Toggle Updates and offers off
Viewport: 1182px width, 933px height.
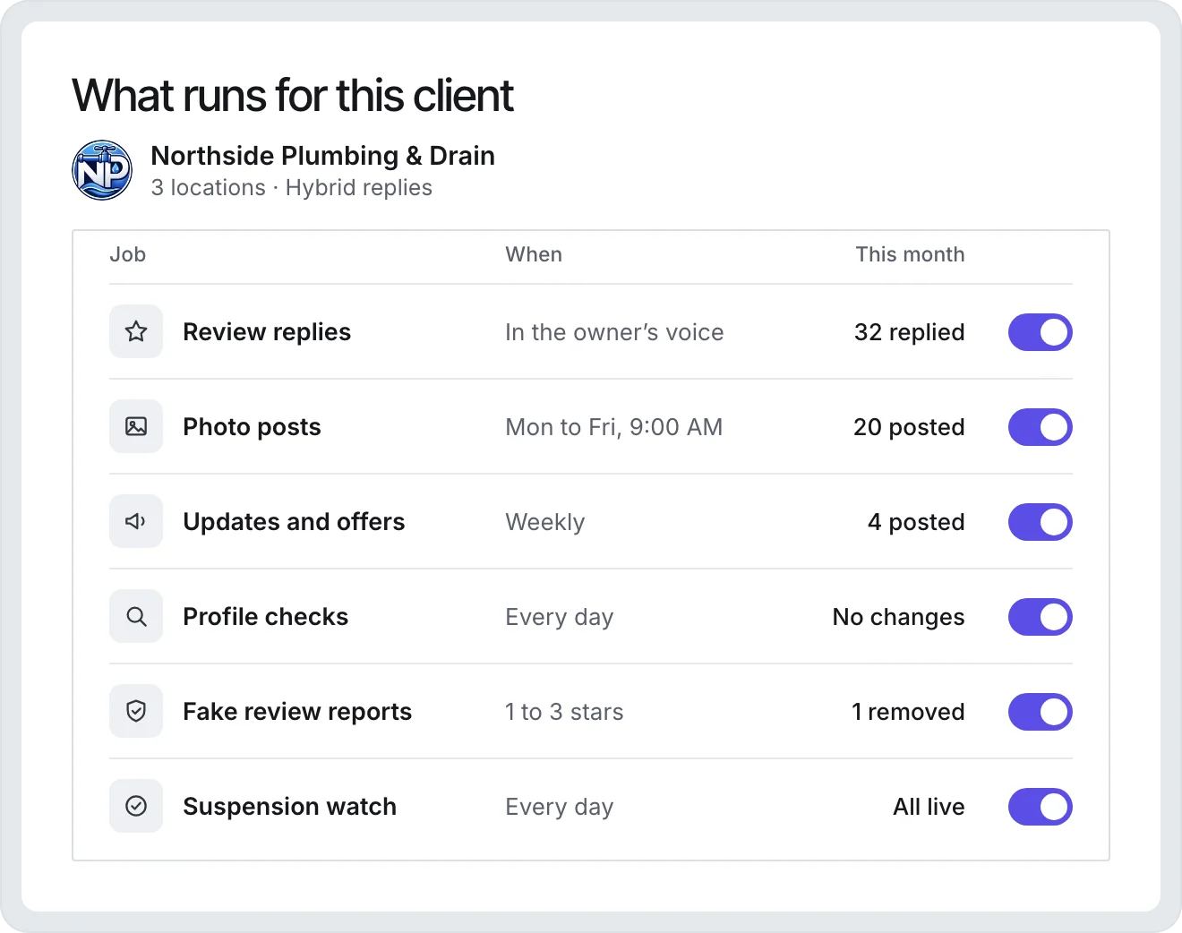(1040, 522)
